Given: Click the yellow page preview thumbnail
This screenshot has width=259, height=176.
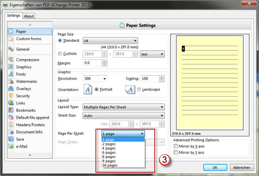Looking at the screenshot, I should [x=209, y=83].
